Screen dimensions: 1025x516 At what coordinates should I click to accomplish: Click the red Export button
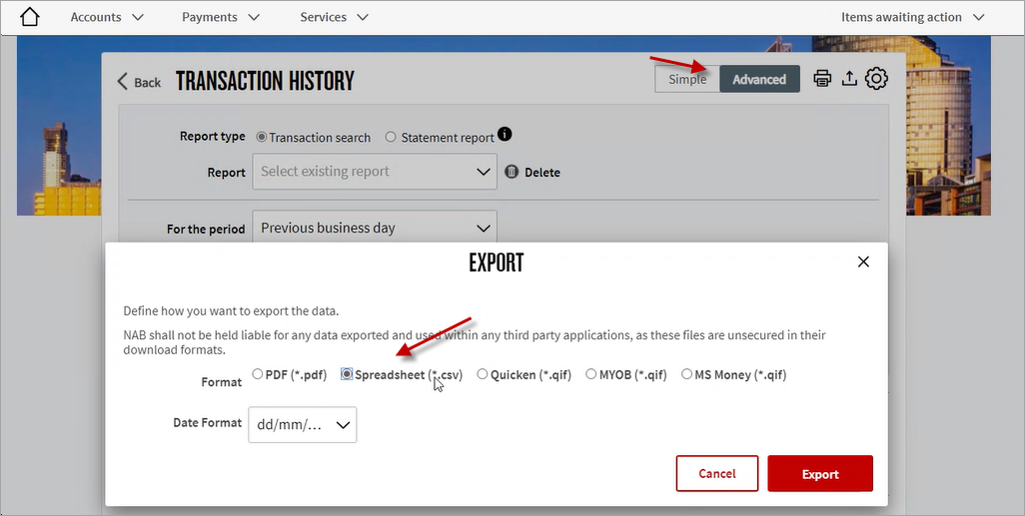pyautogui.click(x=820, y=473)
